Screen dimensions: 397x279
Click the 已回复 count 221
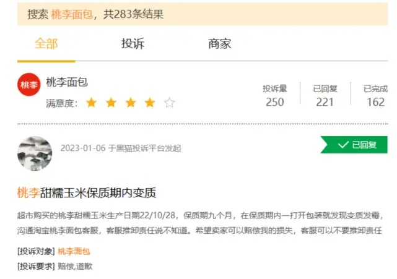(x=325, y=102)
